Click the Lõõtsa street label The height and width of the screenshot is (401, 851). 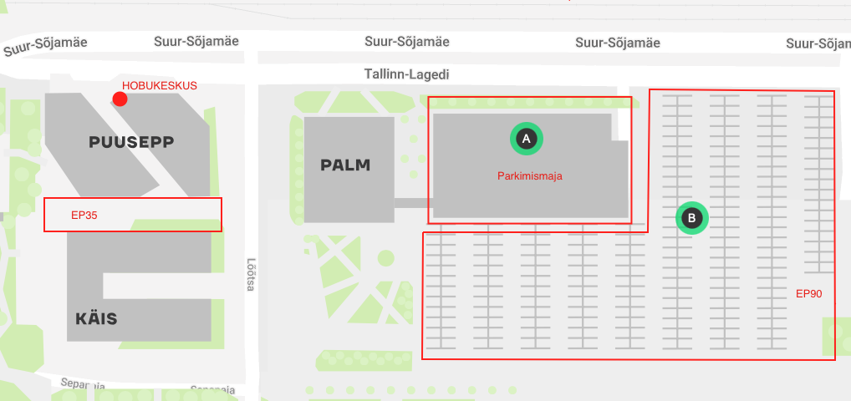point(250,274)
